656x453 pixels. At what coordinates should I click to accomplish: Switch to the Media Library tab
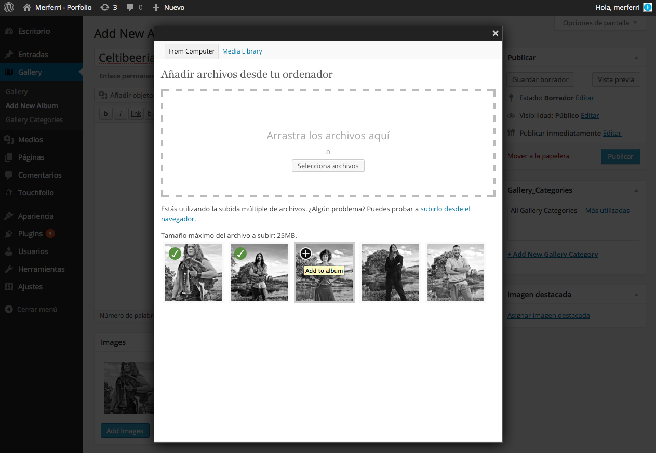tap(242, 51)
